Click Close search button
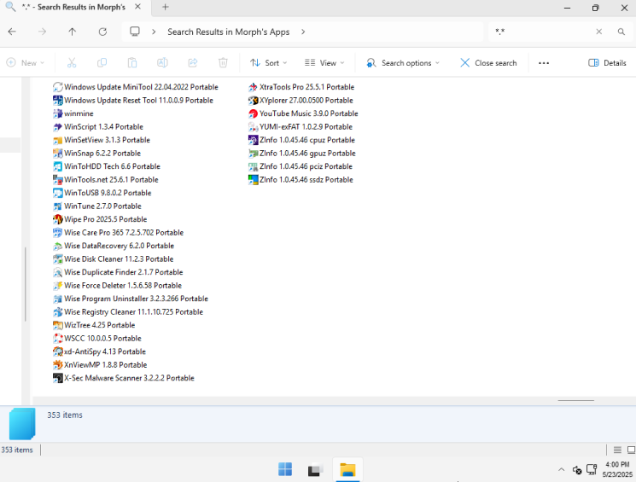 click(x=488, y=63)
